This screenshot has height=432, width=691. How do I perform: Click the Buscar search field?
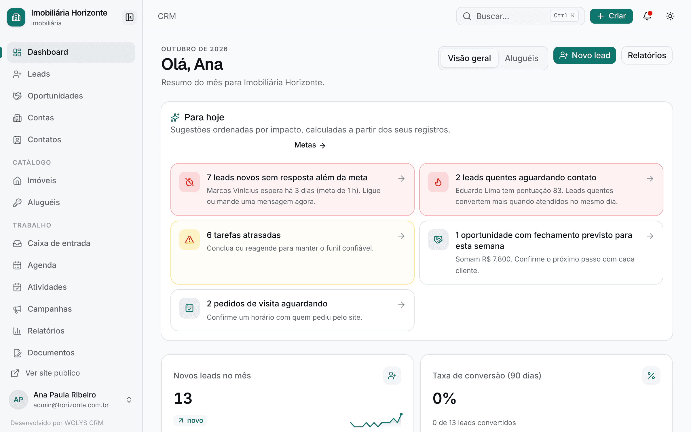(x=520, y=16)
